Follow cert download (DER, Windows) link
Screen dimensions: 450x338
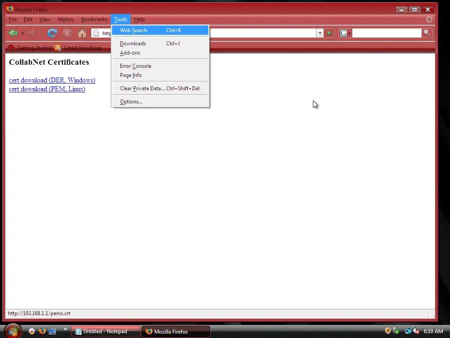pos(52,80)
